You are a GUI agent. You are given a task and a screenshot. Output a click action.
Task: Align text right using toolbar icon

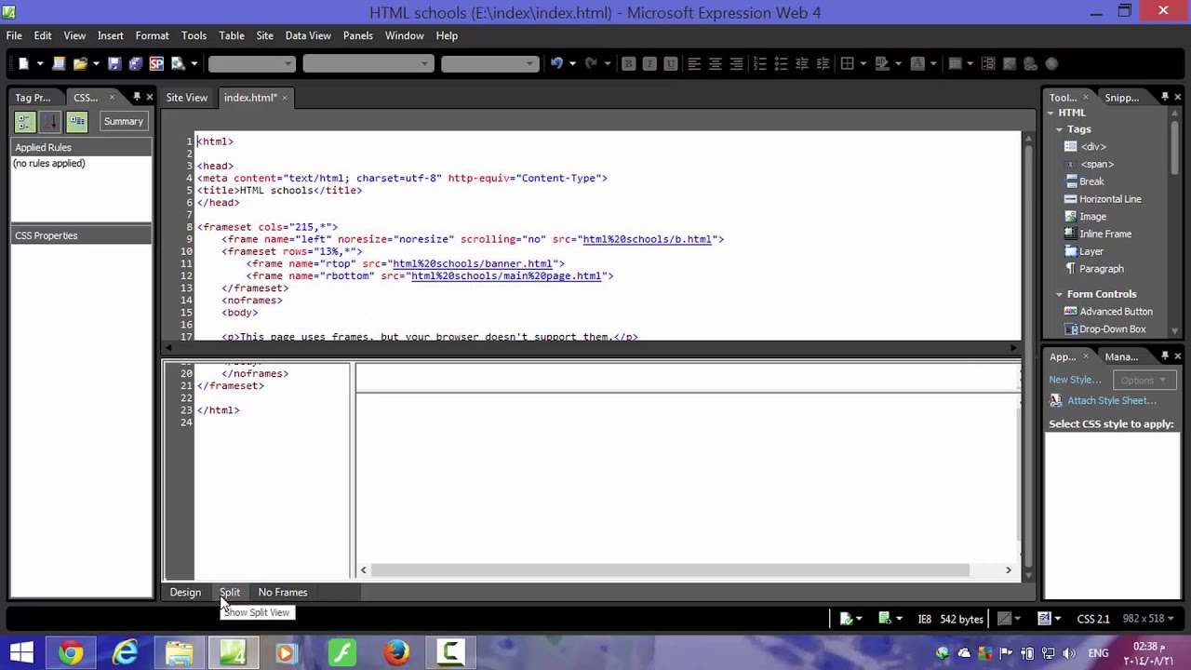[736, 63]
